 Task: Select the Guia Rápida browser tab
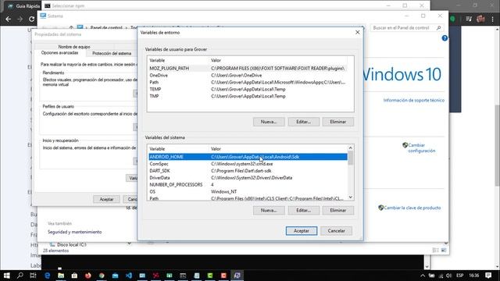click(x=24, y=6)
